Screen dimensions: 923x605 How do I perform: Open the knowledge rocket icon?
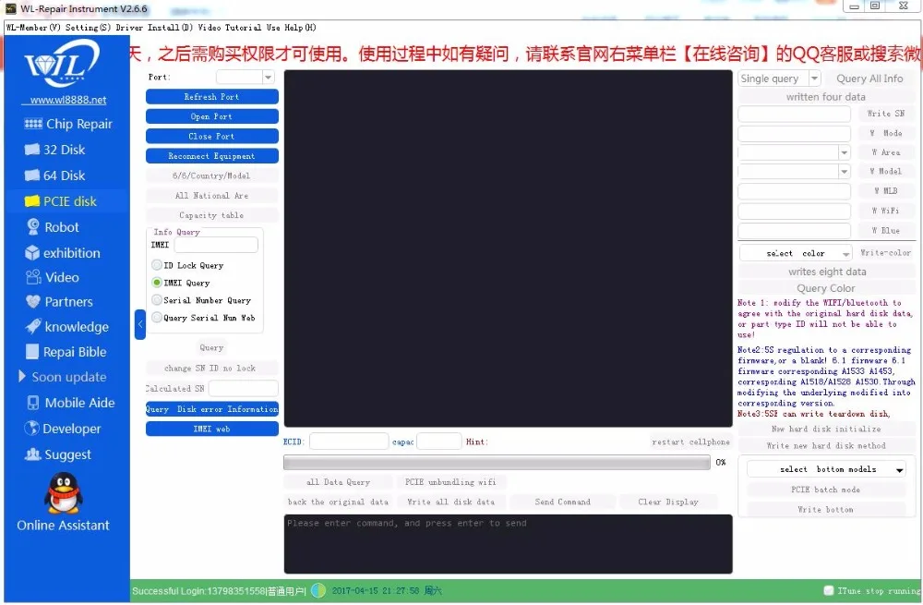pyautogui.click(x=33, y=326)
